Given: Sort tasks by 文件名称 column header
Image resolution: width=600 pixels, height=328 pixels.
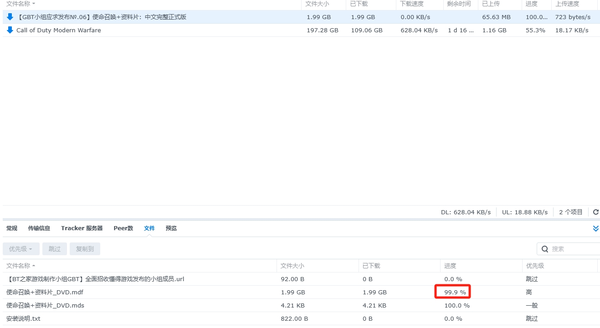Looking at the screenshot, I should click(x=152, y=4).
